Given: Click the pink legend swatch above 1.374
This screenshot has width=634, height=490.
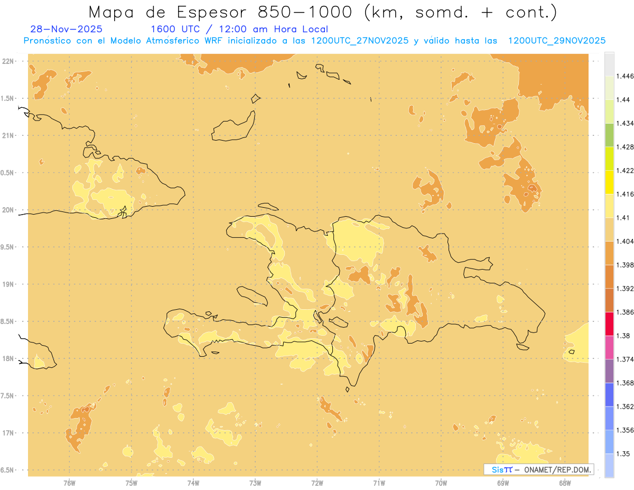Looking at the screenshot, I should (609, 347).
